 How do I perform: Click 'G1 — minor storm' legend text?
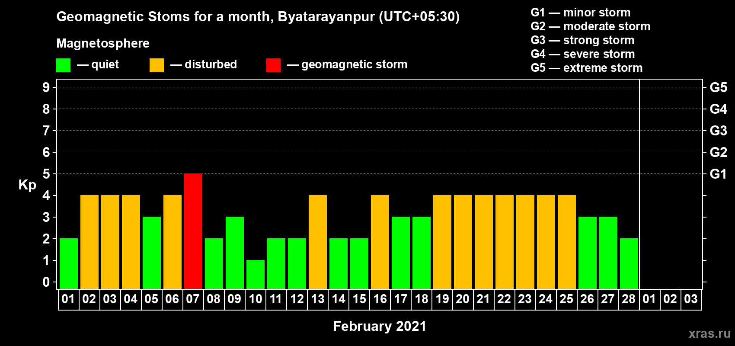(581, 13)
